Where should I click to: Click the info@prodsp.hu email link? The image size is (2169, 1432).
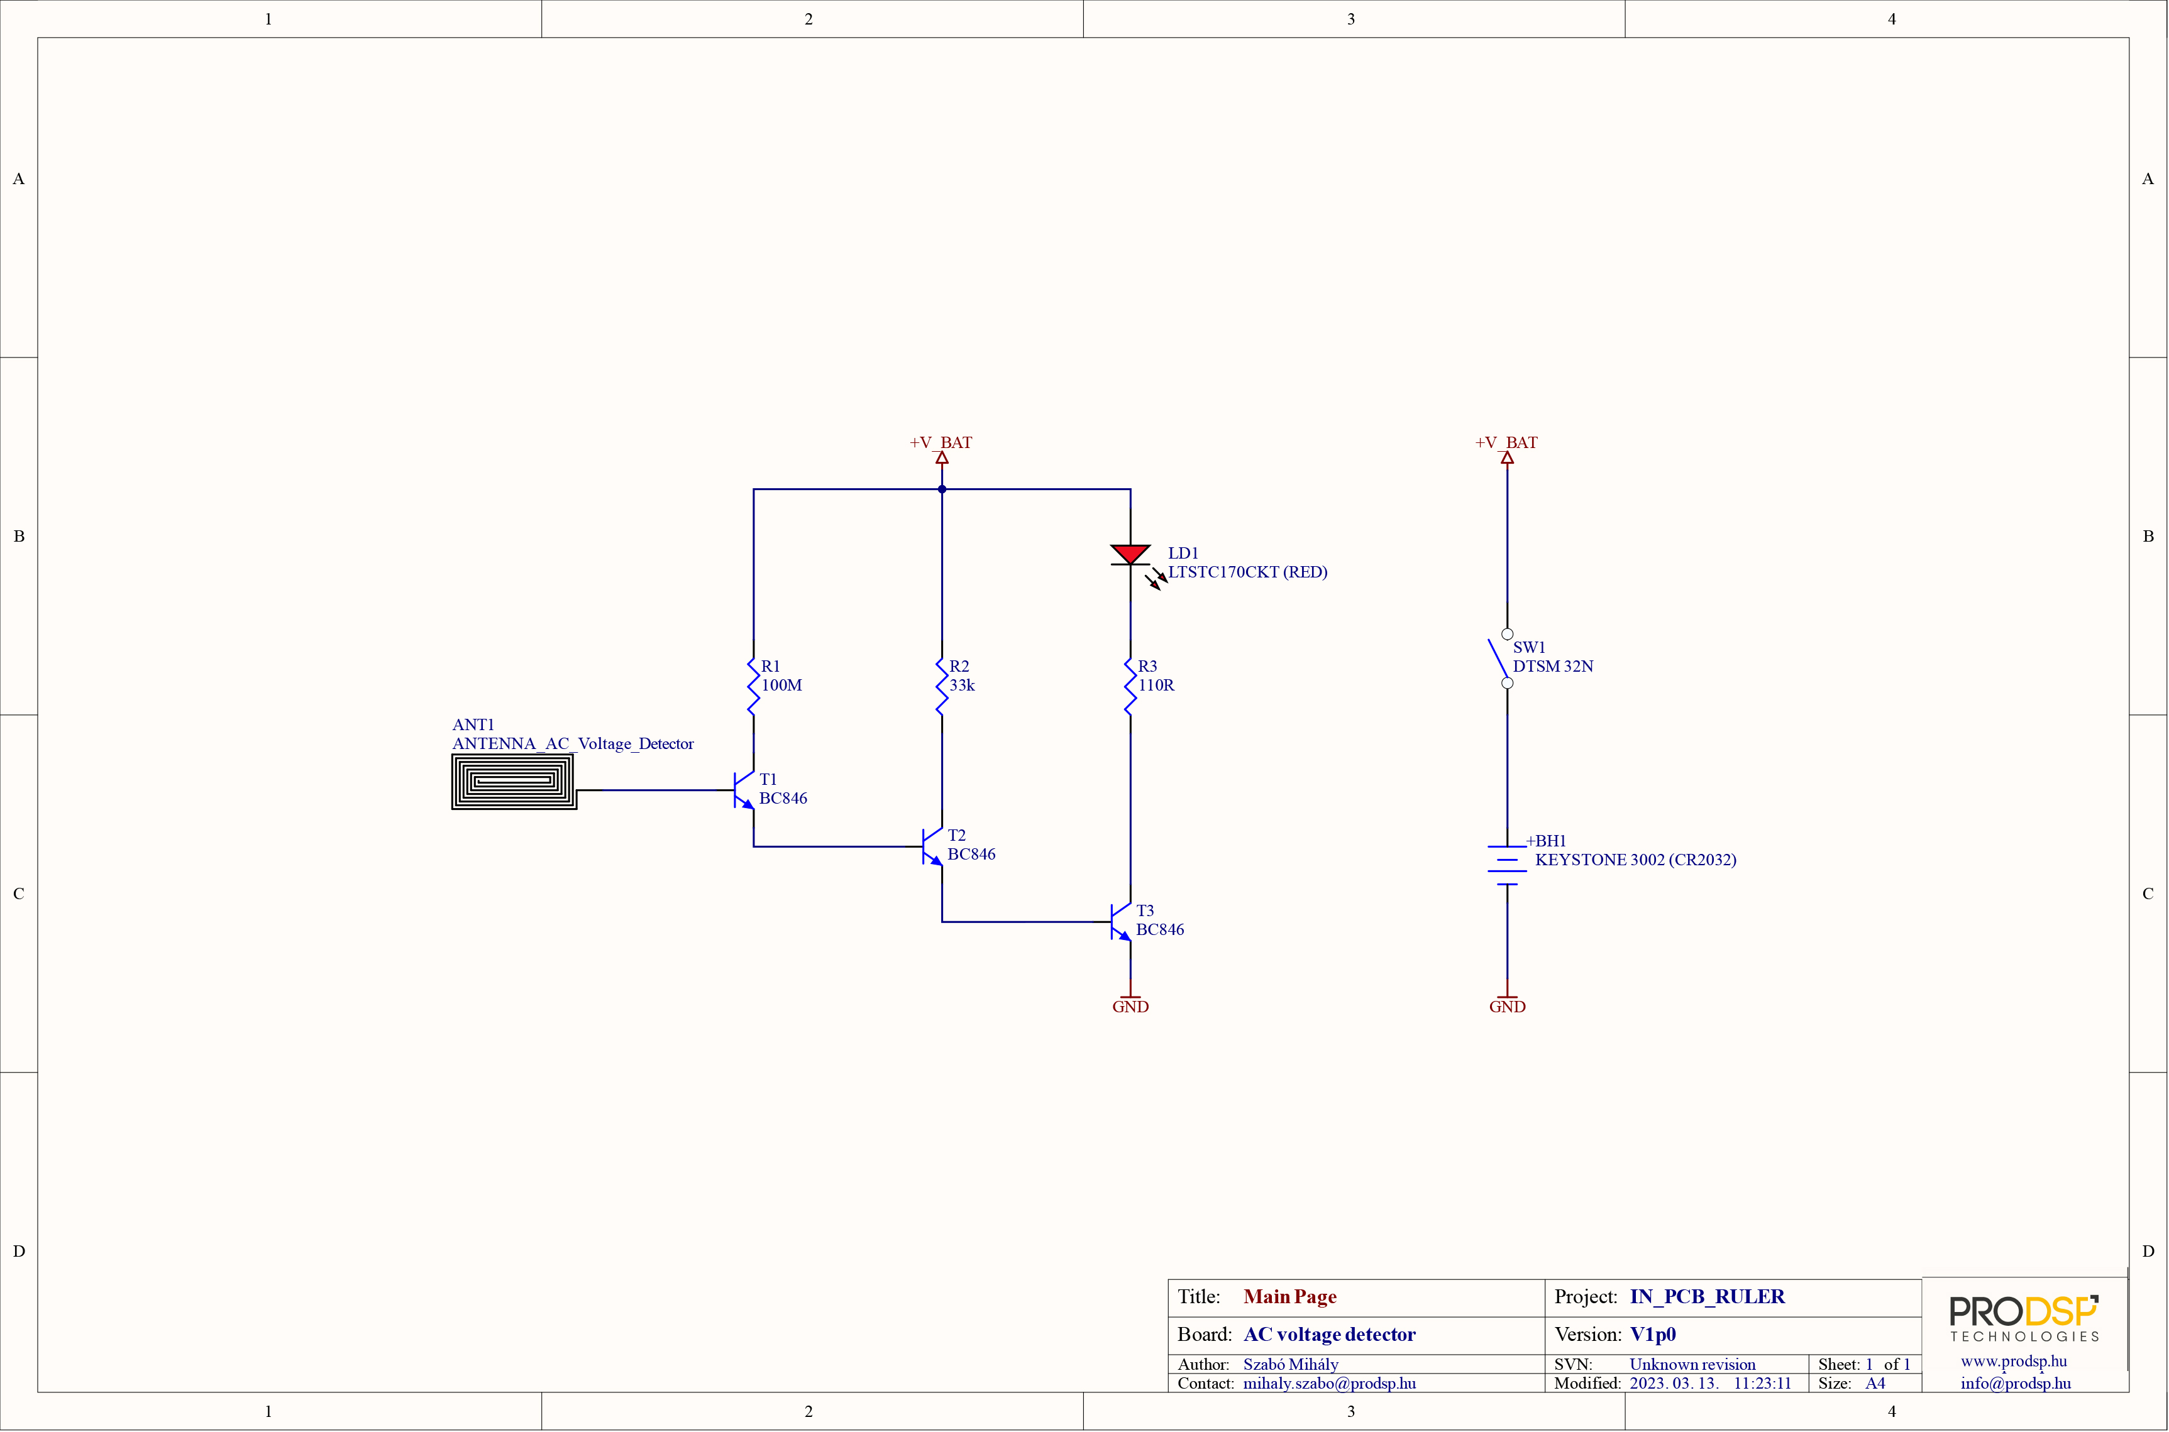(x=2016, y=1383)
